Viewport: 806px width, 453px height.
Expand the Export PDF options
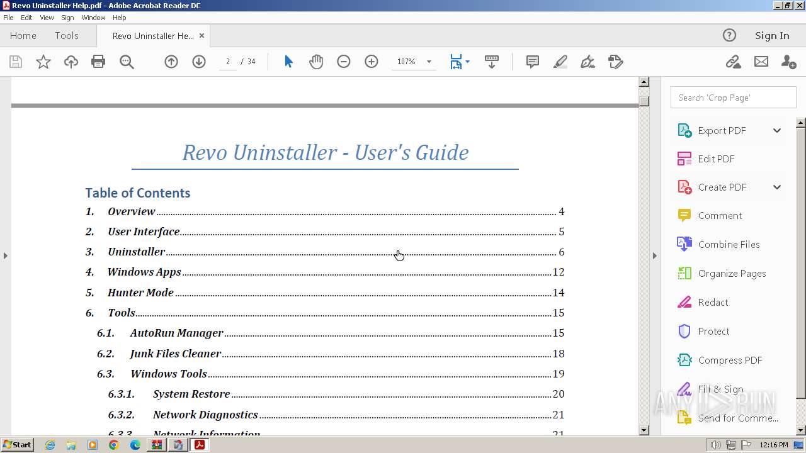coord(776,130)
